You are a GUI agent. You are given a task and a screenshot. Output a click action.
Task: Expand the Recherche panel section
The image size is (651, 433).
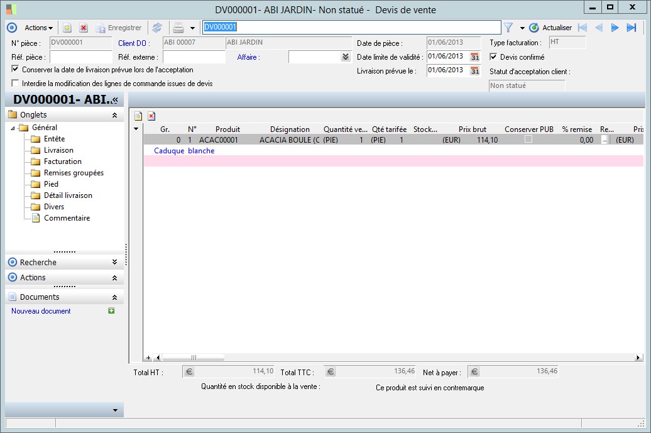click(114, 262)
